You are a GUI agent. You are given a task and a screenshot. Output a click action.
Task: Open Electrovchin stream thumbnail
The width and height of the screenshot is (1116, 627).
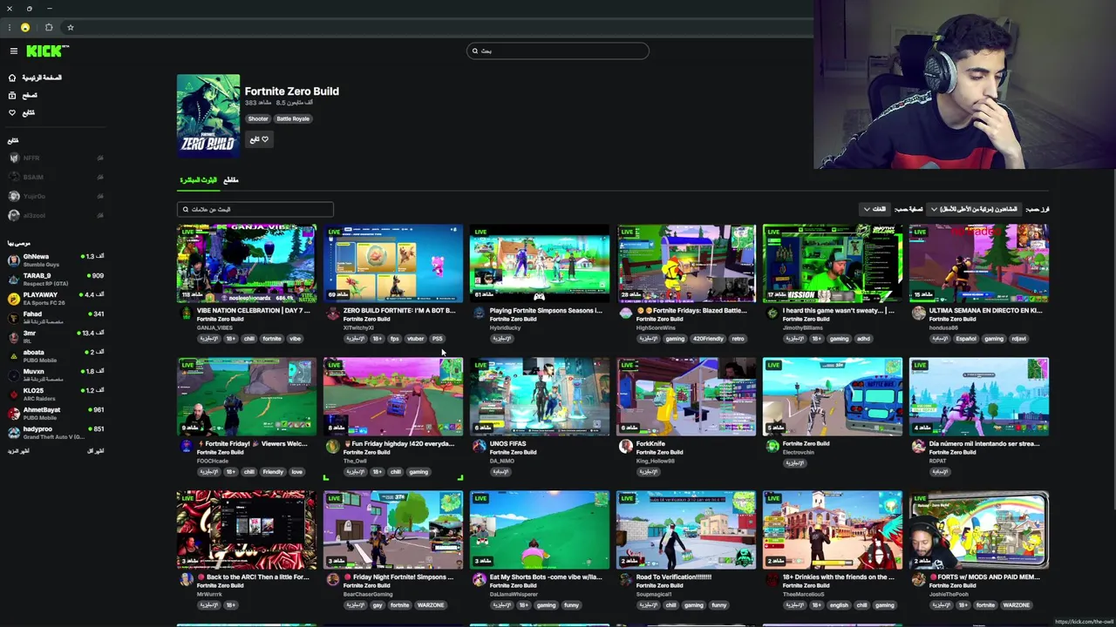[833, 396]
